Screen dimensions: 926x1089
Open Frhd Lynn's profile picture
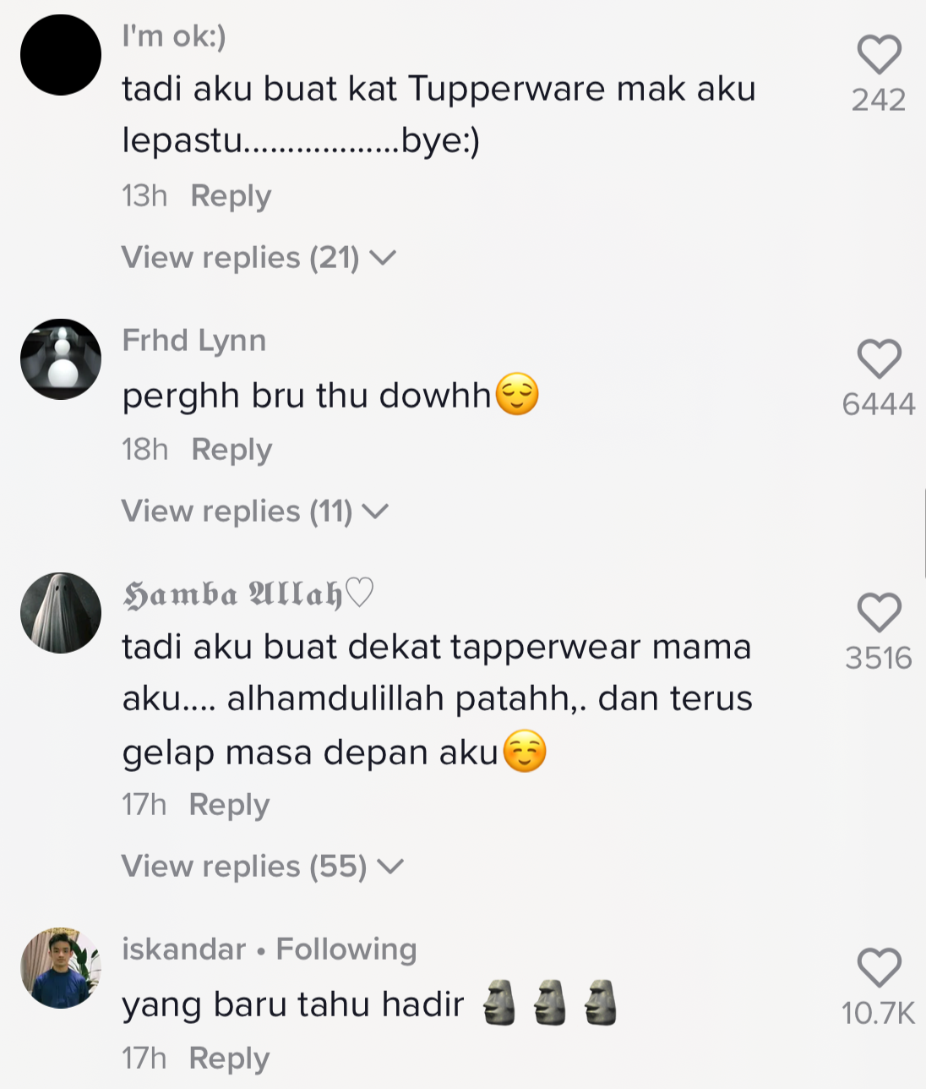point(61,359)
